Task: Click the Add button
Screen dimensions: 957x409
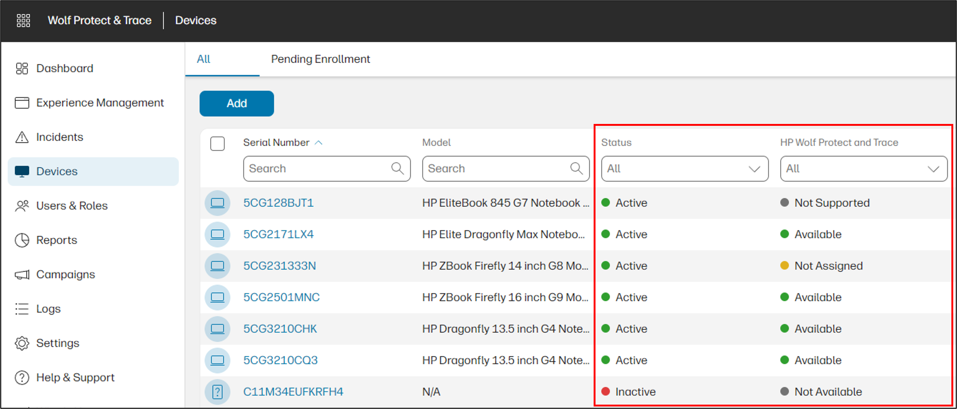Action: pyautogui.click(x=236, y=104)
